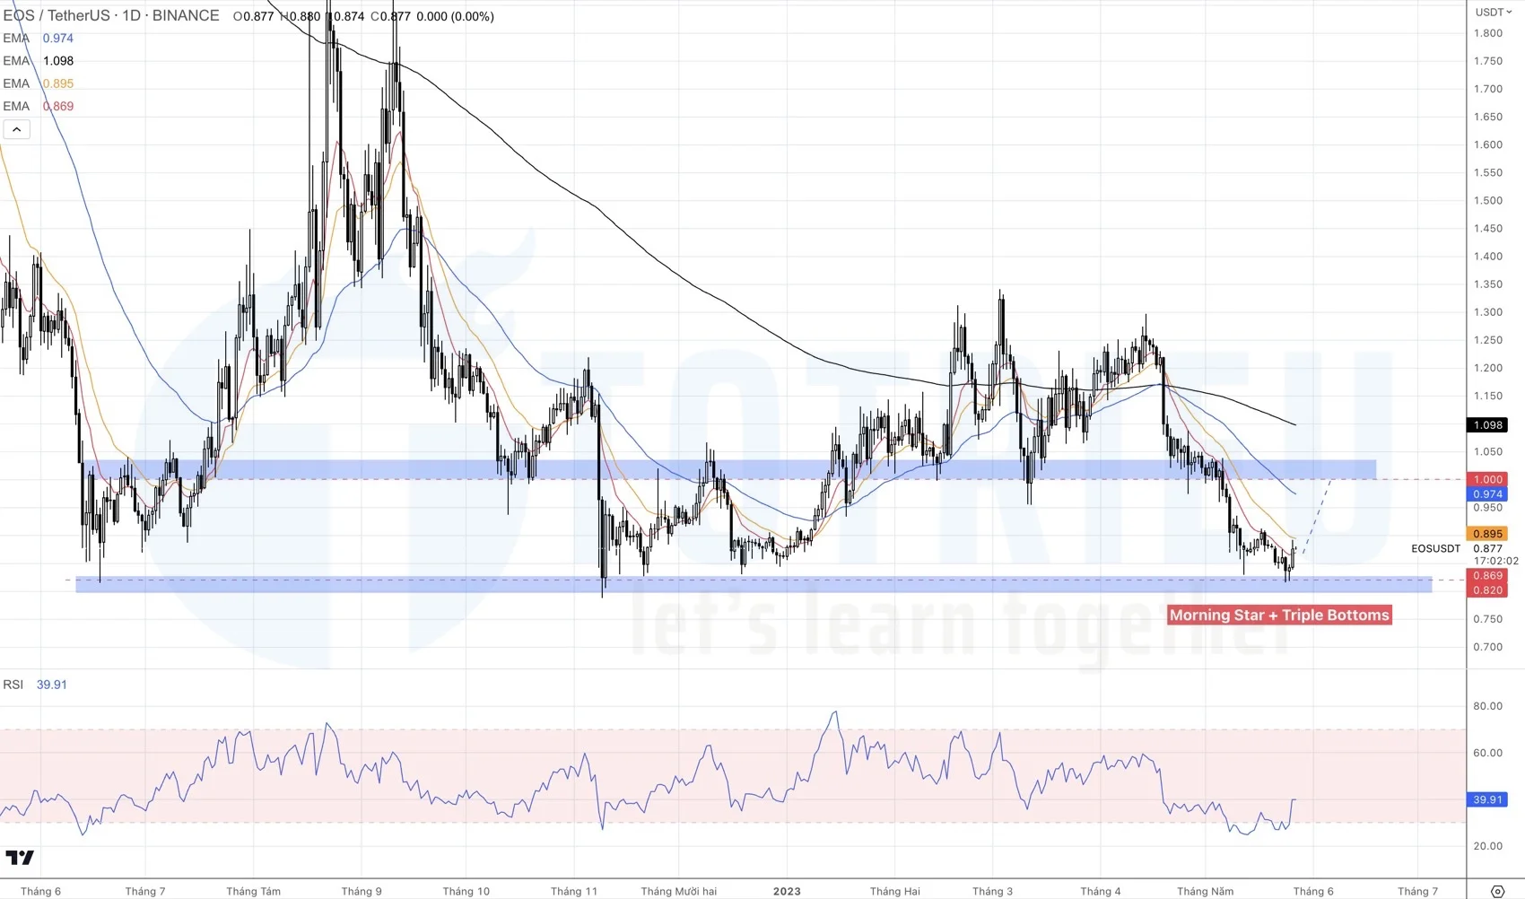Open chart settings gear icon
The image size is (1525, 899).
click(1497, 891)
